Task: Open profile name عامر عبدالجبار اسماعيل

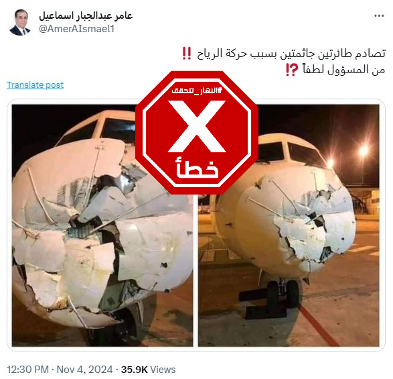Action: (86, 15)
